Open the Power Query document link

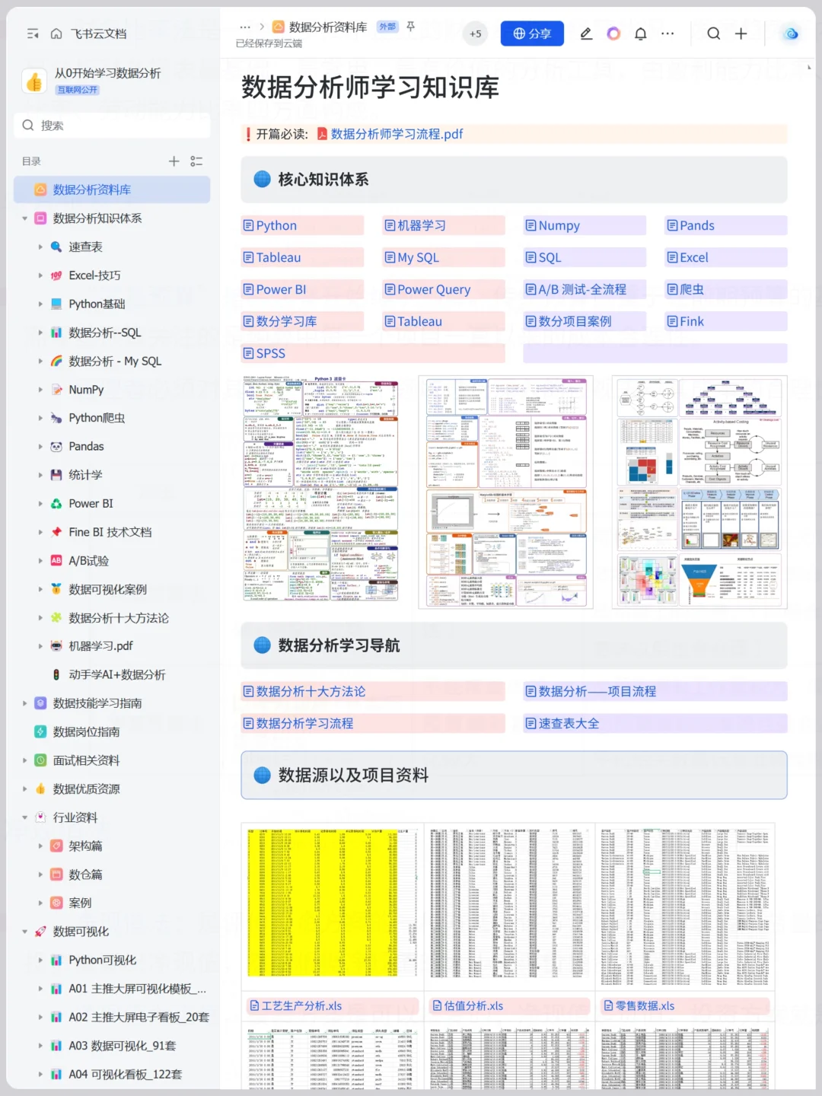434,289
